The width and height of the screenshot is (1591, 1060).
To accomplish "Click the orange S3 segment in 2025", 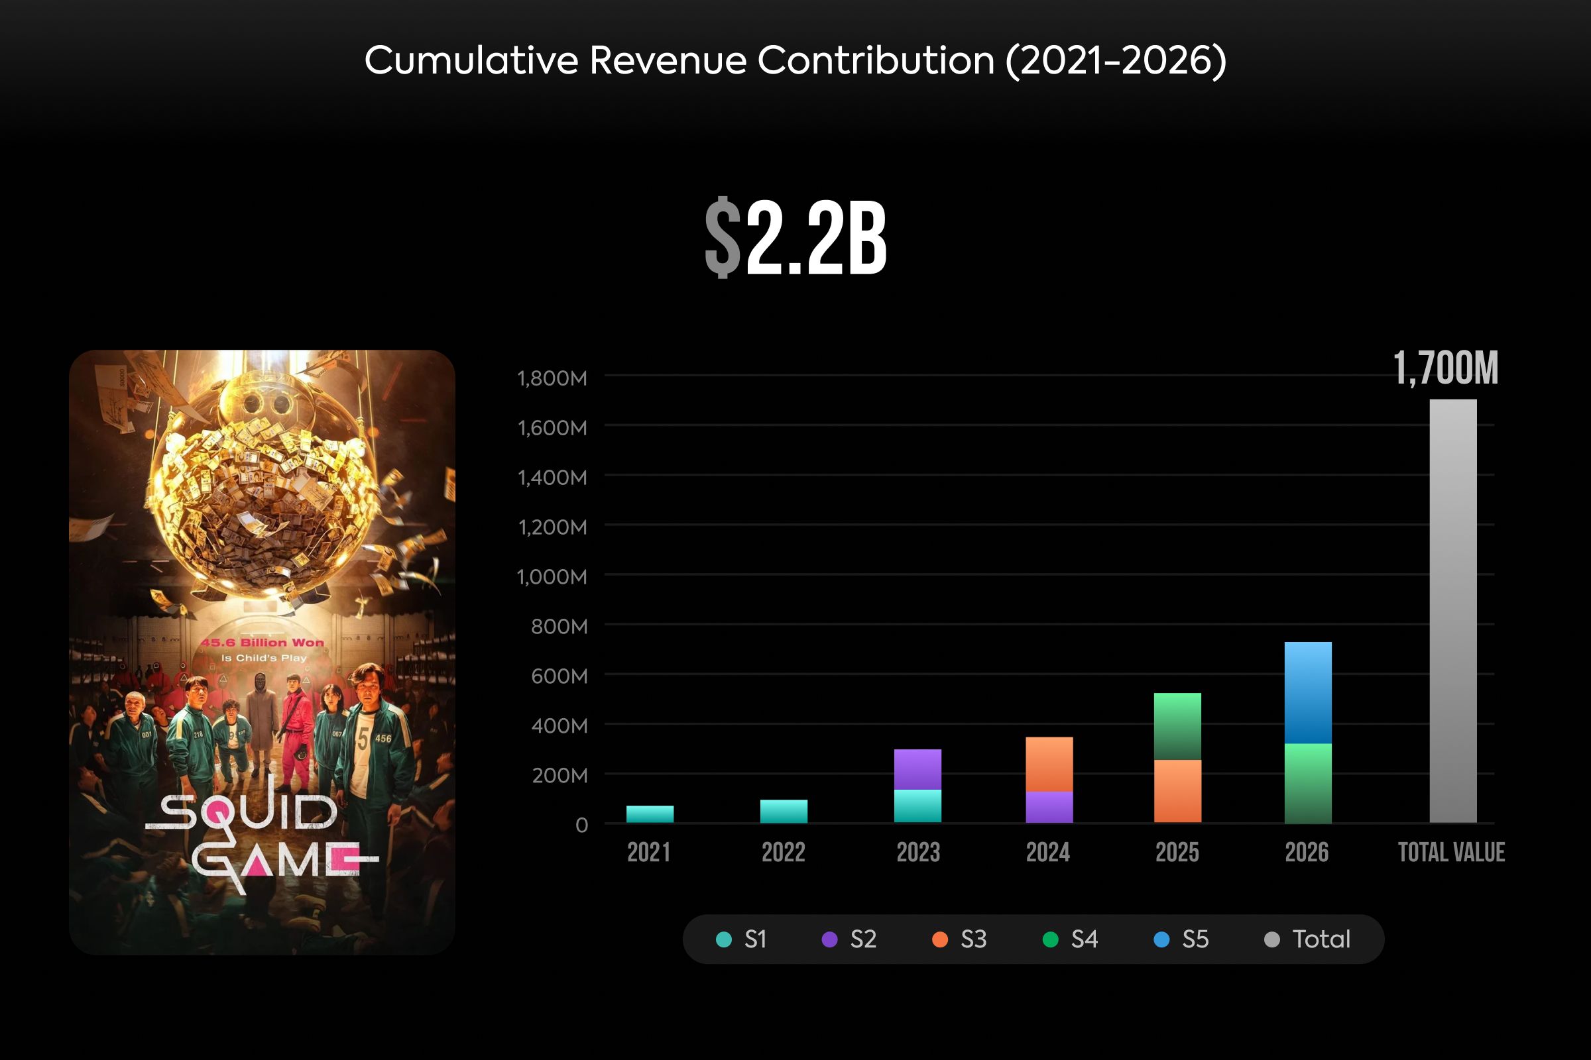I will tap(1178, 791).
